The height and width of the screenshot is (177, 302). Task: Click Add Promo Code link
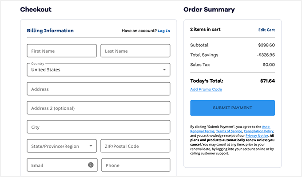coord(206,89)
